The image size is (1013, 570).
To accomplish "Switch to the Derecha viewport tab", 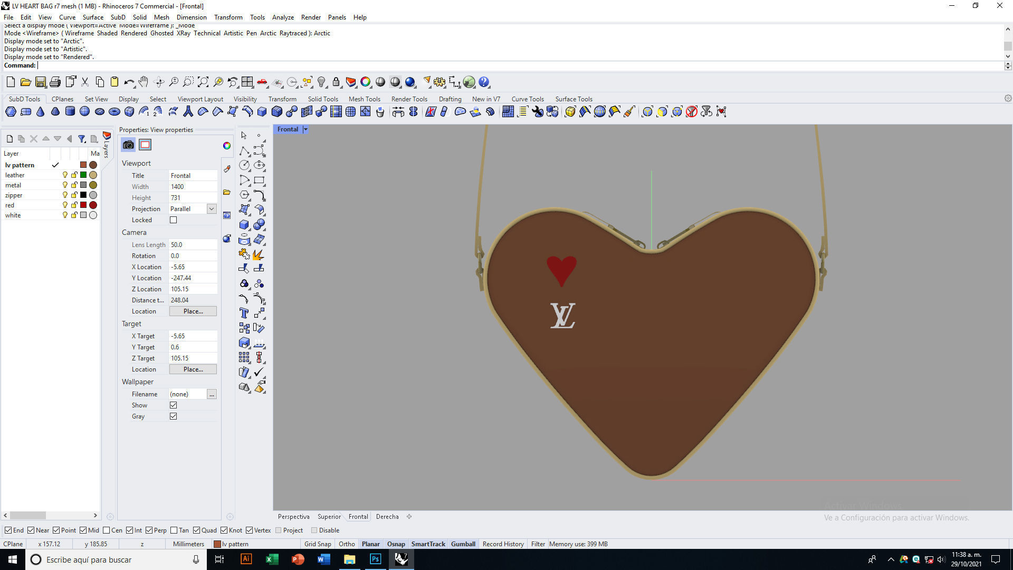I will [387, 517].
